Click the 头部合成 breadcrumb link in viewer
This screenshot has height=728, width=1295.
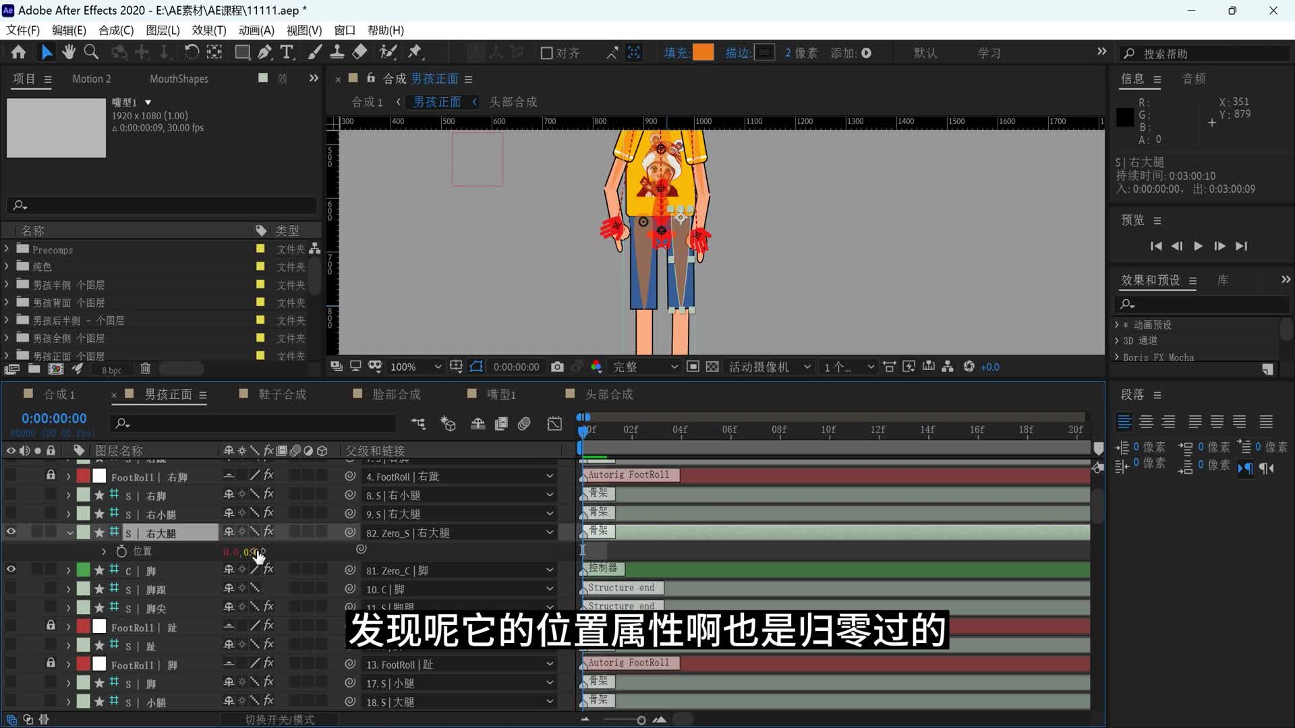tap(513, 102)
